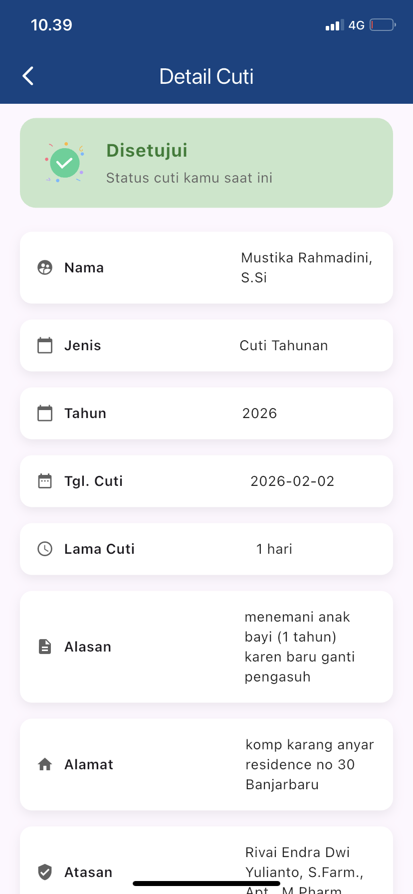Tap the back arrow in header
Viewport: 413px width, 894px height.
click(x=28, y=76)
